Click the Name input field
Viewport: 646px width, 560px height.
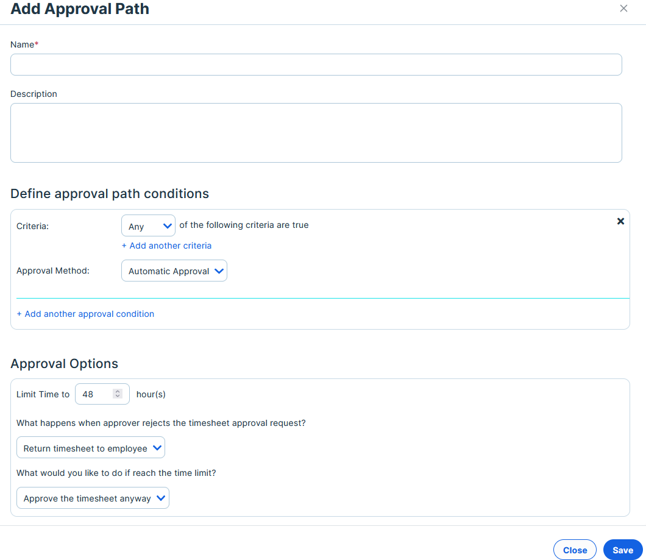[x=316, y=65]
